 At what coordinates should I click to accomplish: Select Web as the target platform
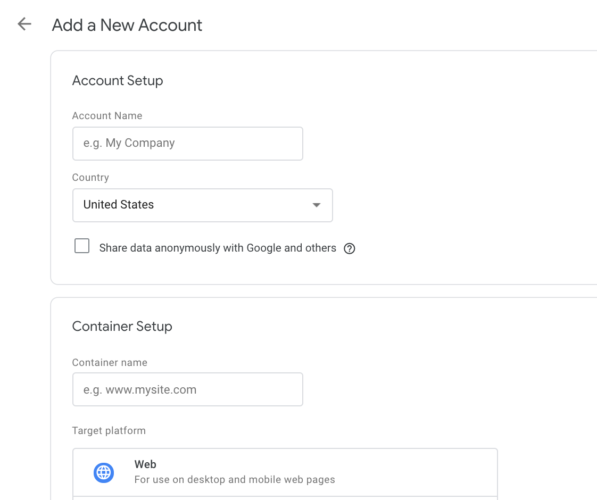(285, 472)
